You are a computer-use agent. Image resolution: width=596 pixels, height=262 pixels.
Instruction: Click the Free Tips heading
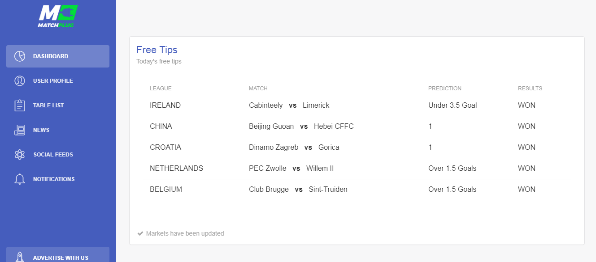157,50
